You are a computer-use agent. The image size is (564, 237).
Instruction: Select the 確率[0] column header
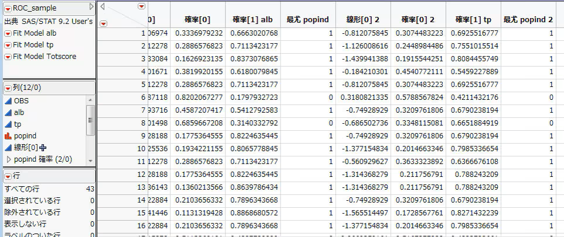(x=198, y=20)
